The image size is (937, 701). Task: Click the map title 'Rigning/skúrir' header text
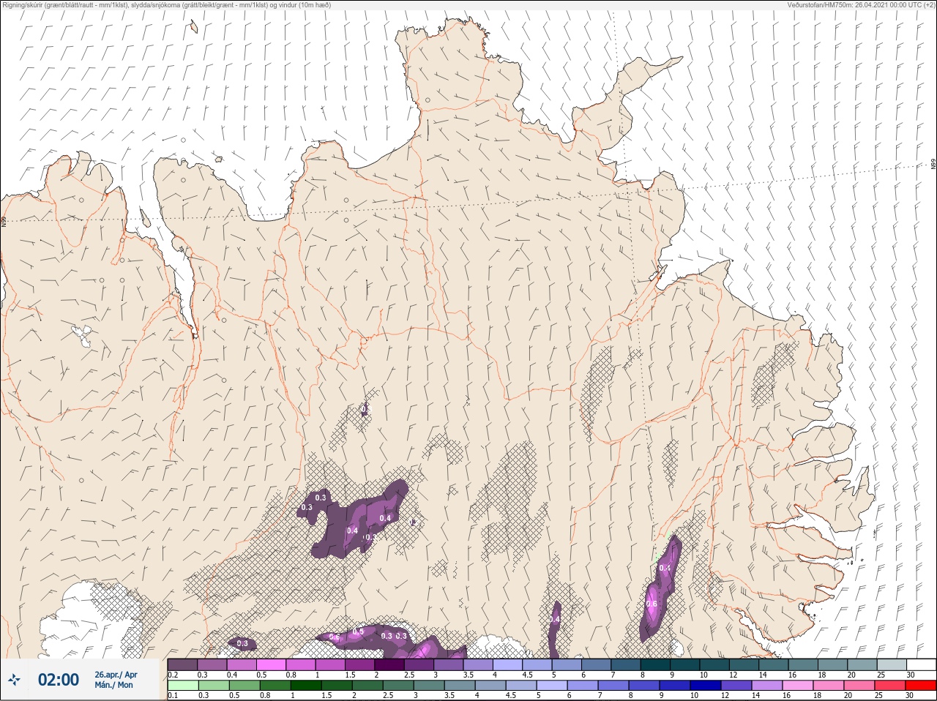pos(24,4)
